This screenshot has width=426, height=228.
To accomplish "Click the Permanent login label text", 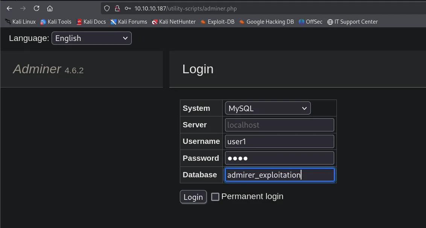I will (x=253, y=196).
